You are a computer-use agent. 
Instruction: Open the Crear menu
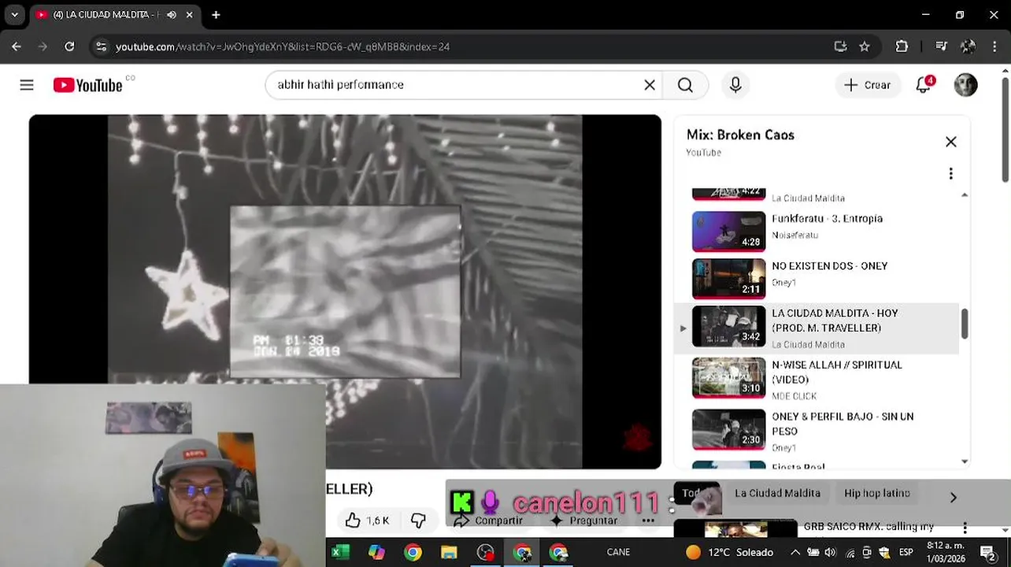[868, 84]
